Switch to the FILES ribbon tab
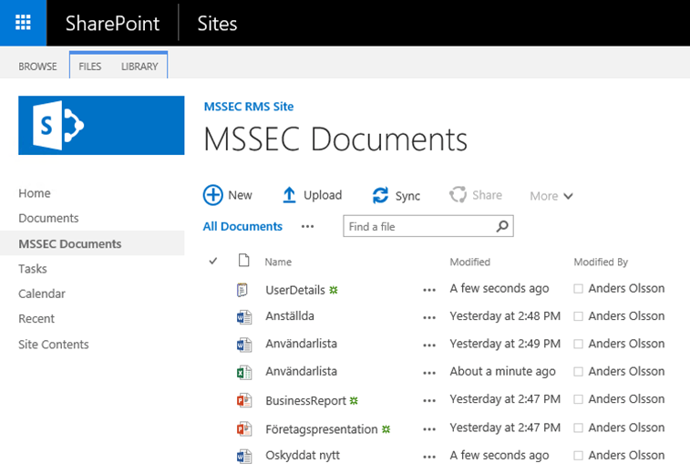 point(90,67)
